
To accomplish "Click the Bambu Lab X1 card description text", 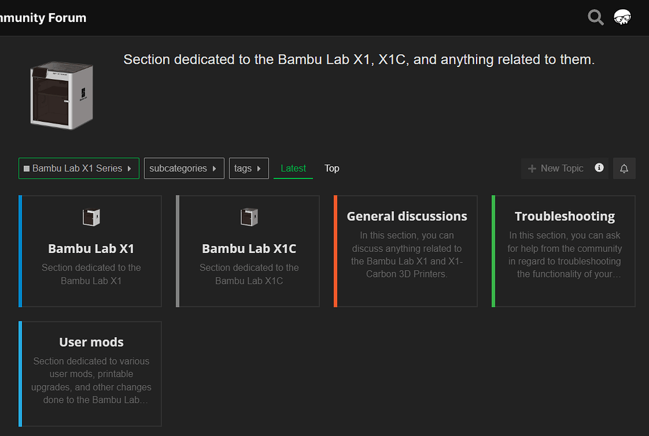I will coord(91,274).
